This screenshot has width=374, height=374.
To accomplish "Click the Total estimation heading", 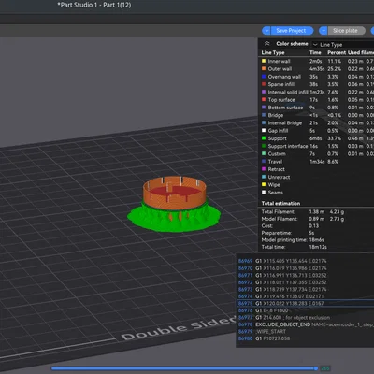I will point(280,204).
